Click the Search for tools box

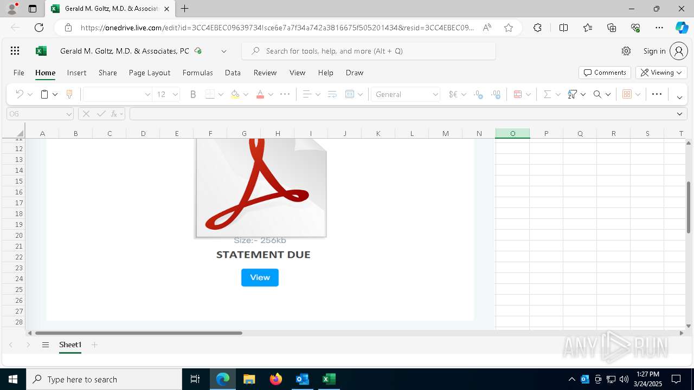point(369,51)
